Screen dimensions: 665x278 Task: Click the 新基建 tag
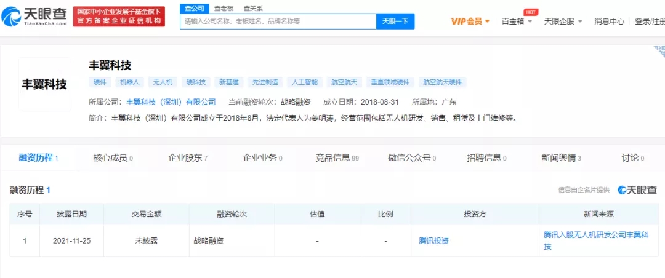[x=229, y=82]
